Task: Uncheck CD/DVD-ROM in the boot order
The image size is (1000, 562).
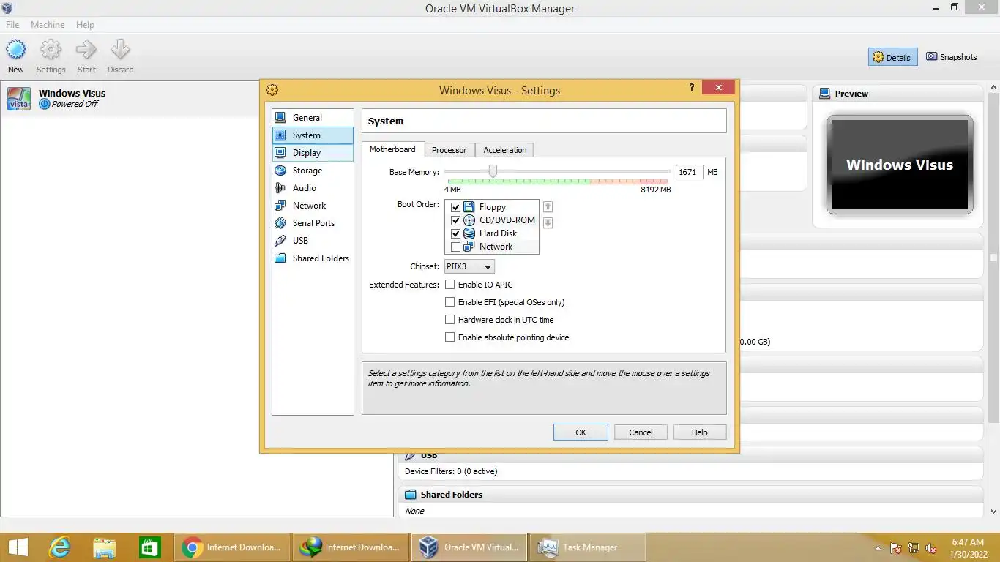Action: 455,220
